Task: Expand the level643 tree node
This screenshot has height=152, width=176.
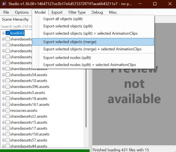Action: pyautogui.click(x=4, y=33)
